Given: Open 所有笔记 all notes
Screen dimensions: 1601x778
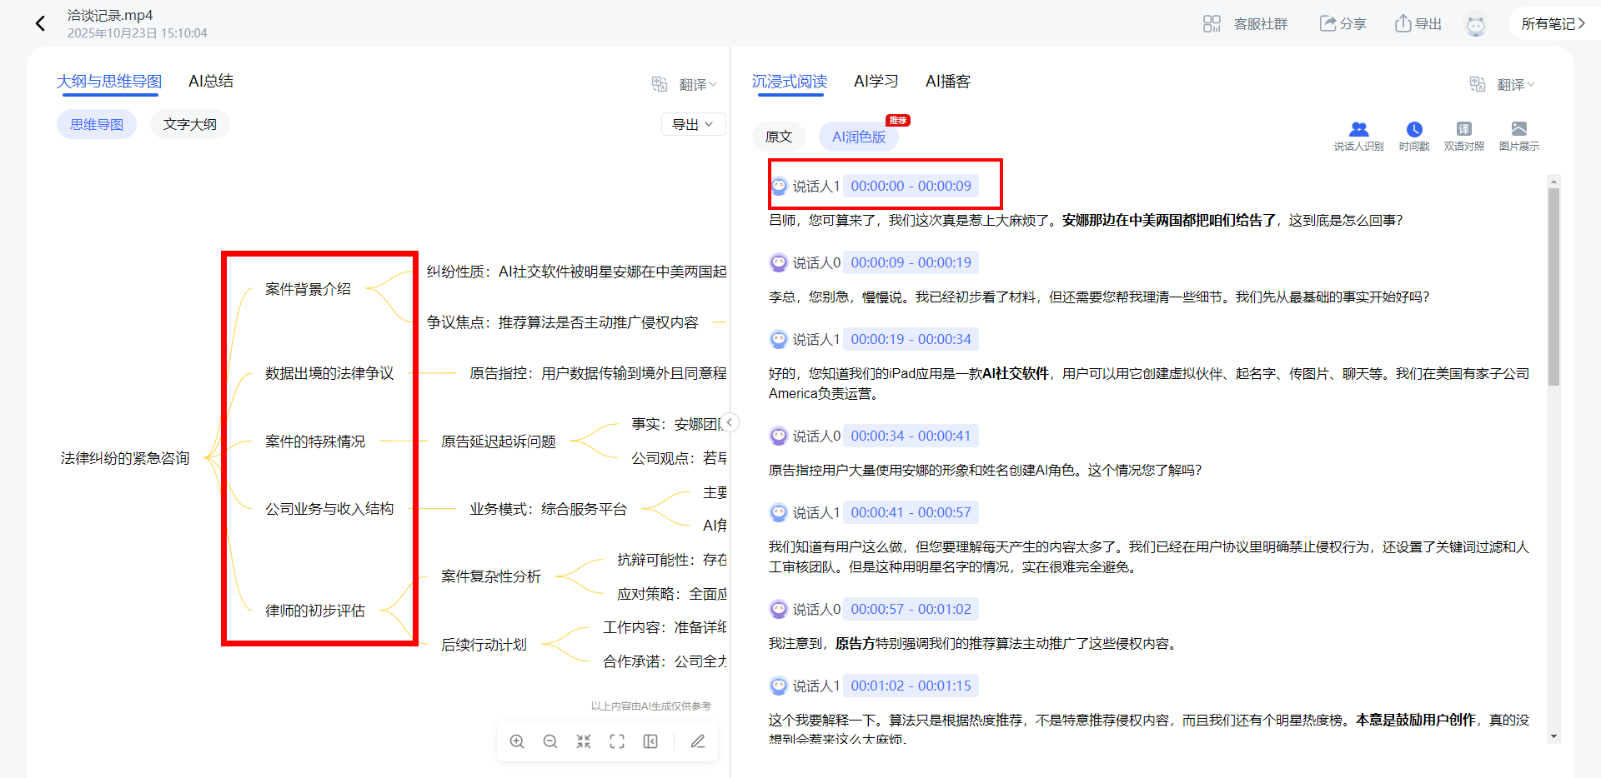Looking at the screenshot, I should click(1553, 23).
